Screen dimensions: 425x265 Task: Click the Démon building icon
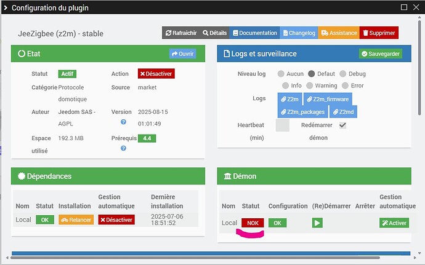pos(227,176)
